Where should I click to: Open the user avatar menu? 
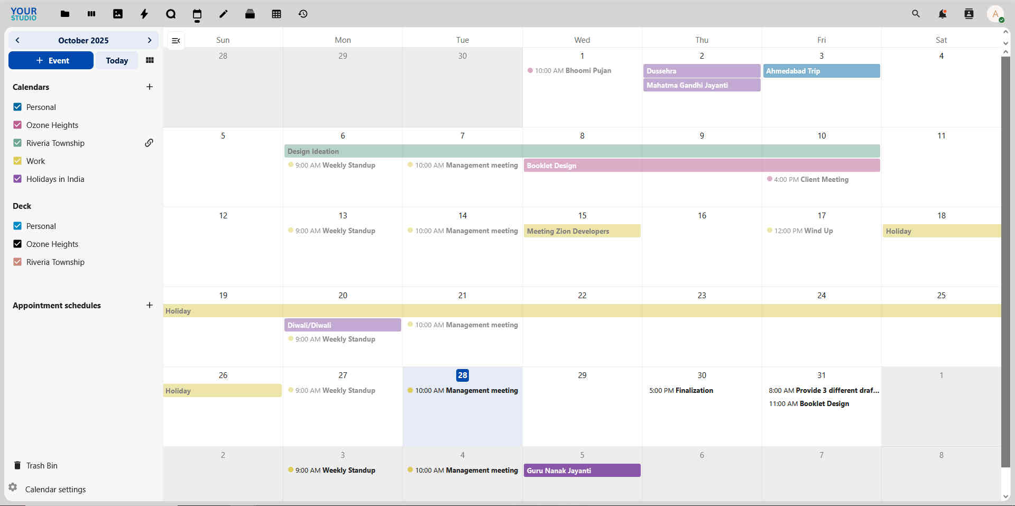(995, 14)
